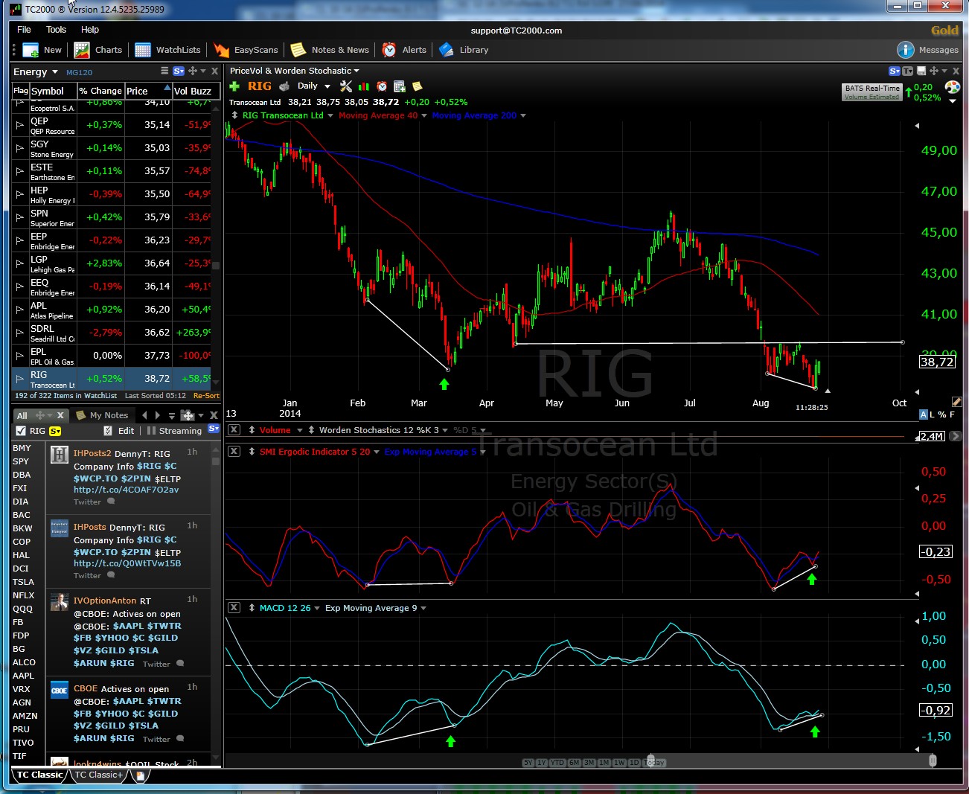Switch to the TC Classic+ tab

(x=99, y=775)
